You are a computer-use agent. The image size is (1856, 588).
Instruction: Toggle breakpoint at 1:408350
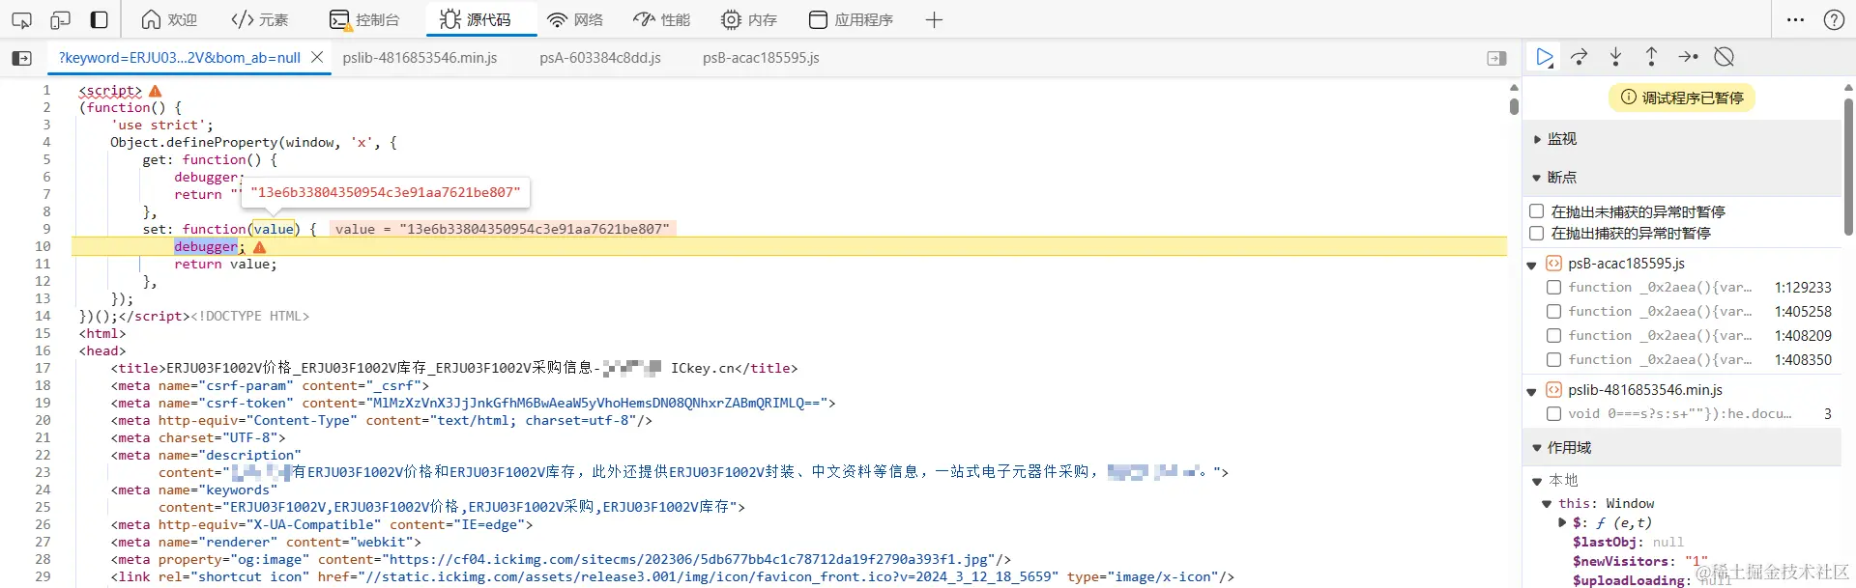point(1553,359)
